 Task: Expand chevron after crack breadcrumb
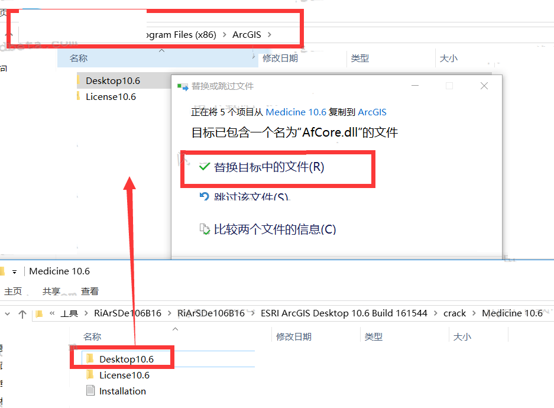pyautogui.click(x=474, y=313)
